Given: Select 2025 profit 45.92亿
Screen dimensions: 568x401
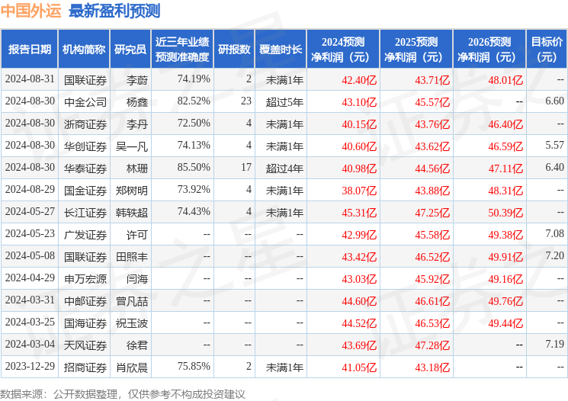Looking at the screenshot, I should click(x=432, y=278).
